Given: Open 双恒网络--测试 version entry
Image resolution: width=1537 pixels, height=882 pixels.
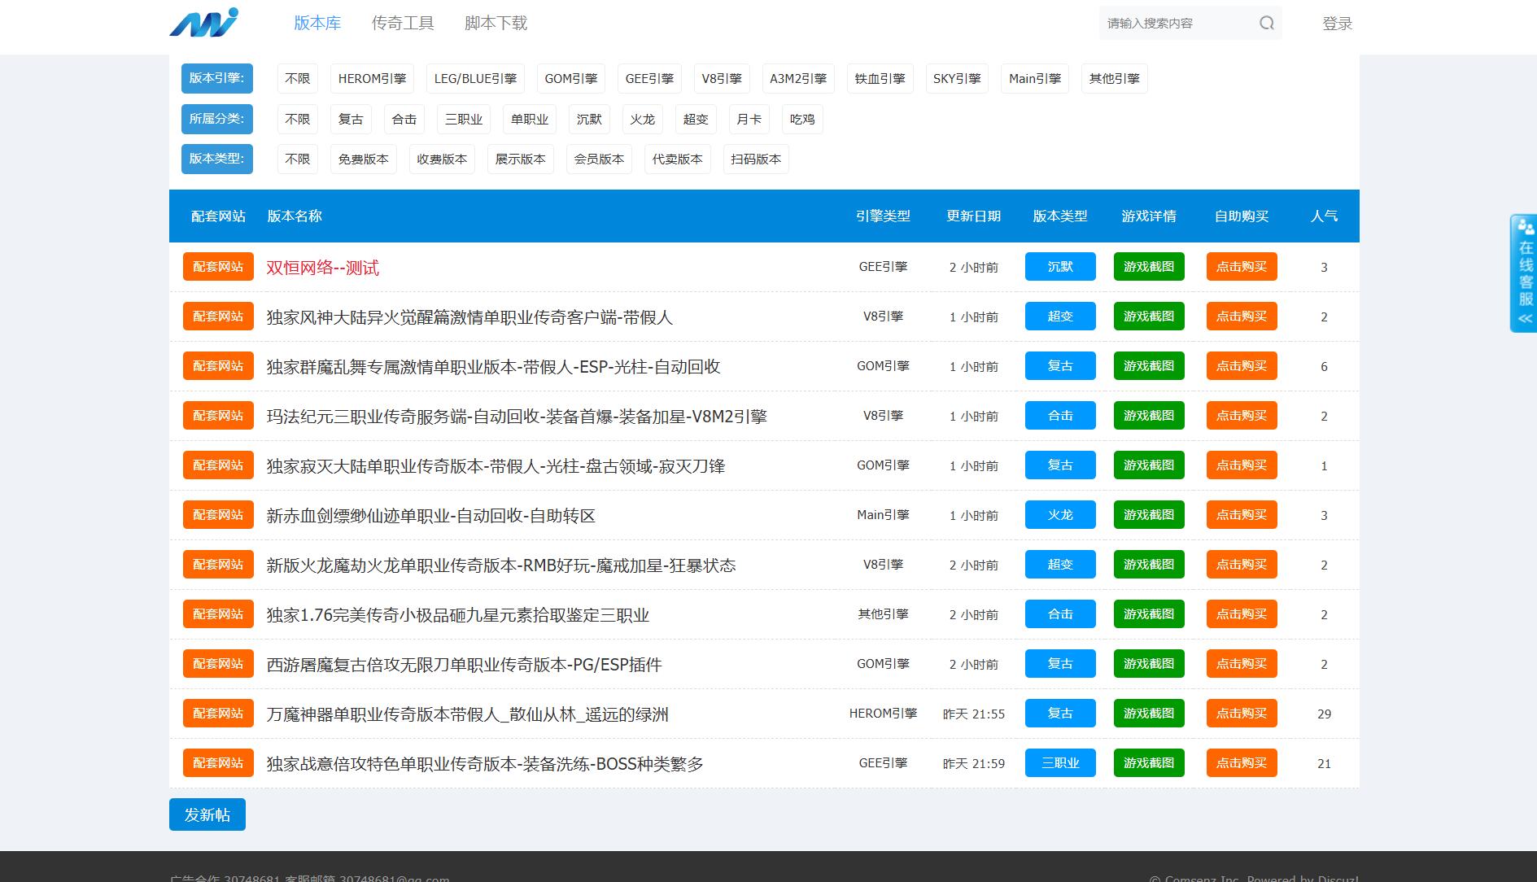Looking at the screenshot, I should tap(322, 268).
